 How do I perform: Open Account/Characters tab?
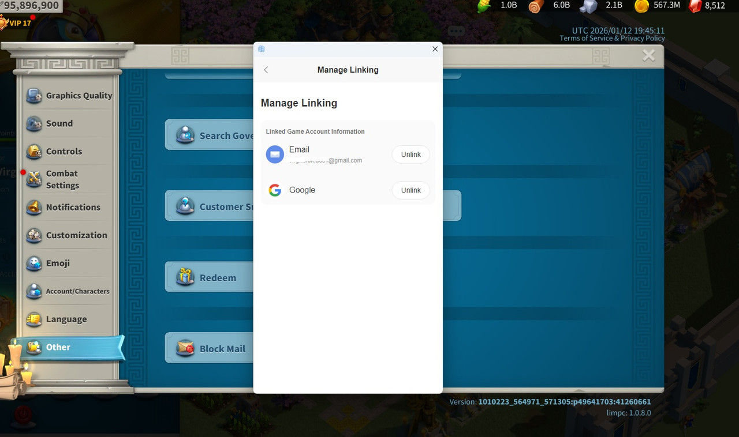pos(69,291)
